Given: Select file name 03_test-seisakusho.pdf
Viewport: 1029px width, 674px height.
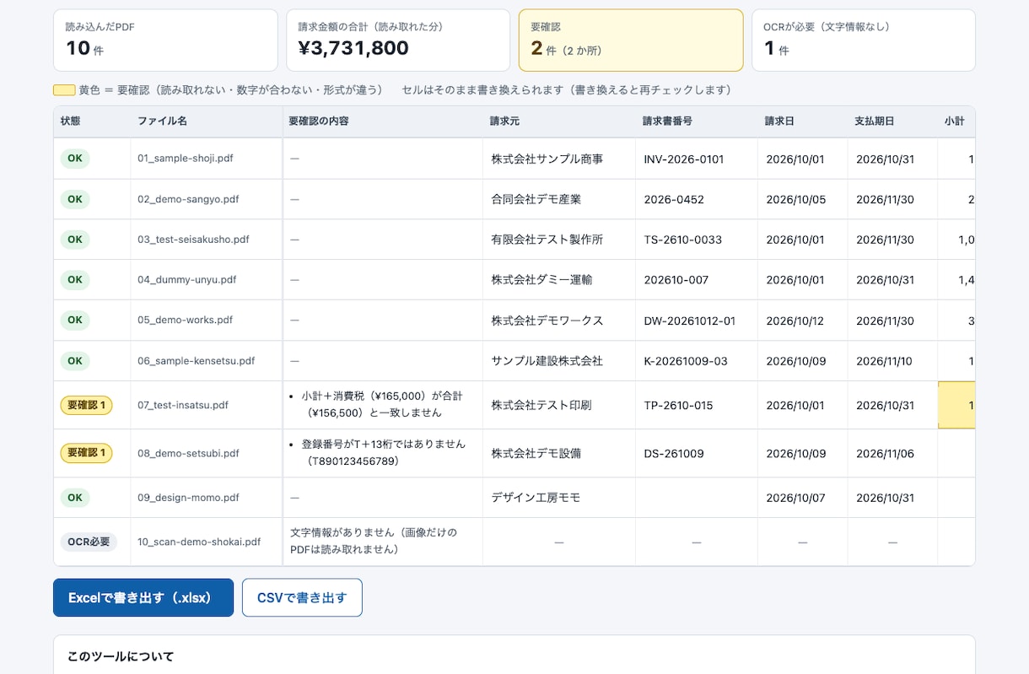Looking at the screenshot, I should (193, 240).
